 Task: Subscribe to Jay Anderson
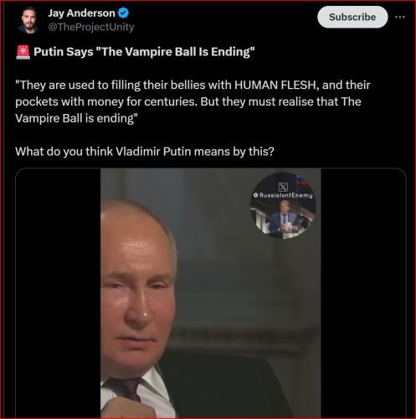(x=352, y=17)
